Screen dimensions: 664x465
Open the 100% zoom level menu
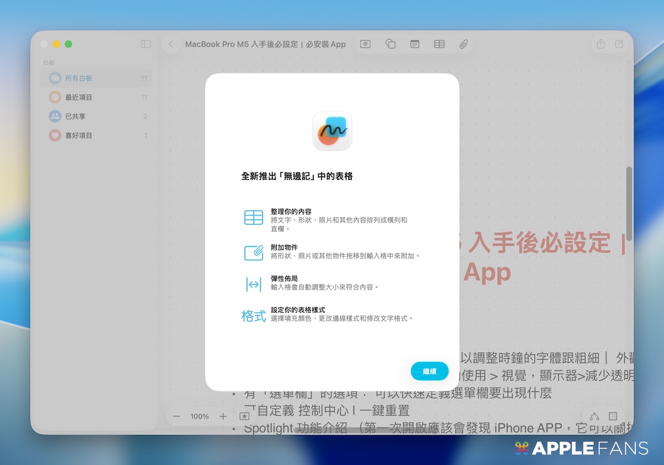(200, 416)
